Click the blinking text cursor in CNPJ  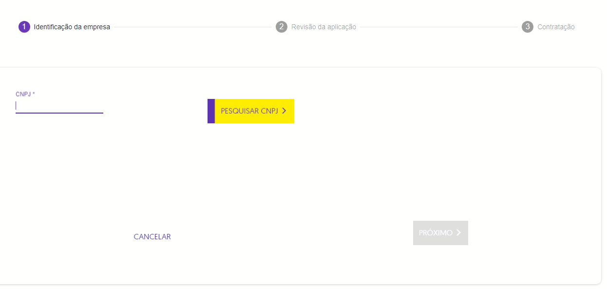click(16, 106)
